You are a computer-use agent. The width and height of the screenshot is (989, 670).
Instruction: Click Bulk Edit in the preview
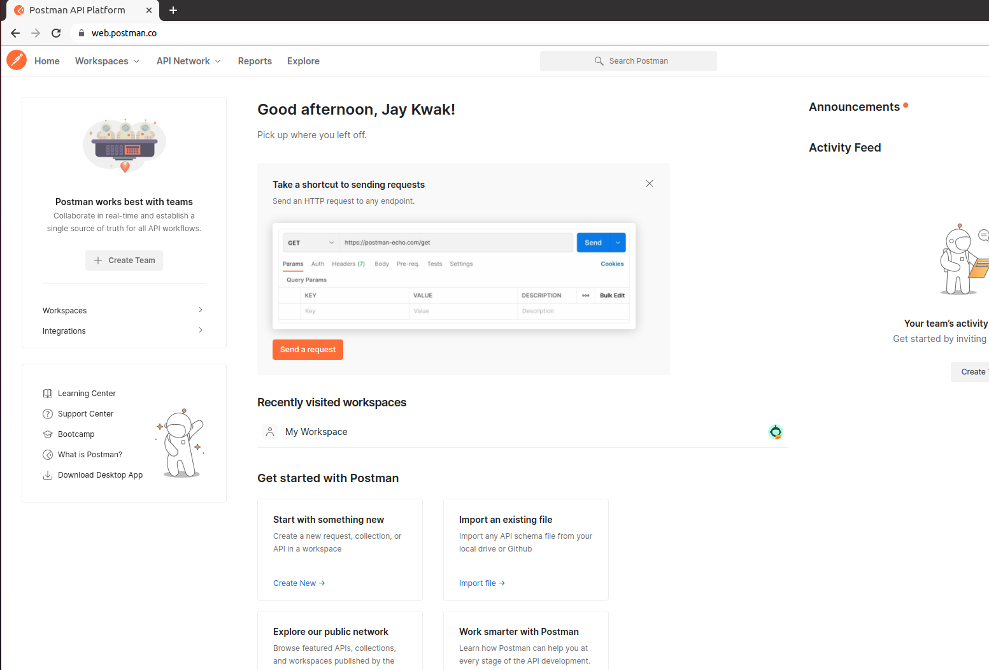pyautogui.click(x=612, y=296)
